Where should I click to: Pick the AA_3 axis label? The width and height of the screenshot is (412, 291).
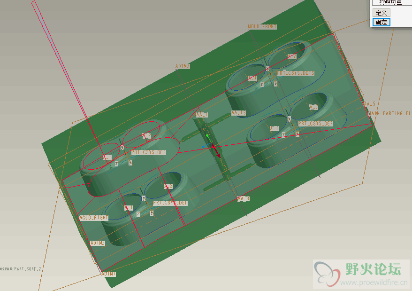[244, 198]
